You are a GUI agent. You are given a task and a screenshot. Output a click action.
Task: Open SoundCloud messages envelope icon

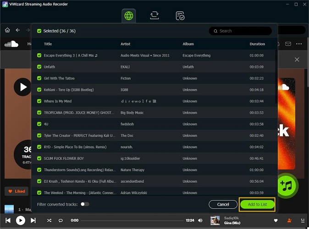[288, 44]
